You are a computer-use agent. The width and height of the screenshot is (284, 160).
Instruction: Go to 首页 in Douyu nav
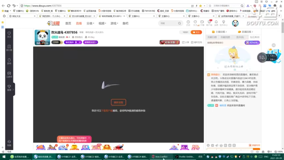coord(68,23)
